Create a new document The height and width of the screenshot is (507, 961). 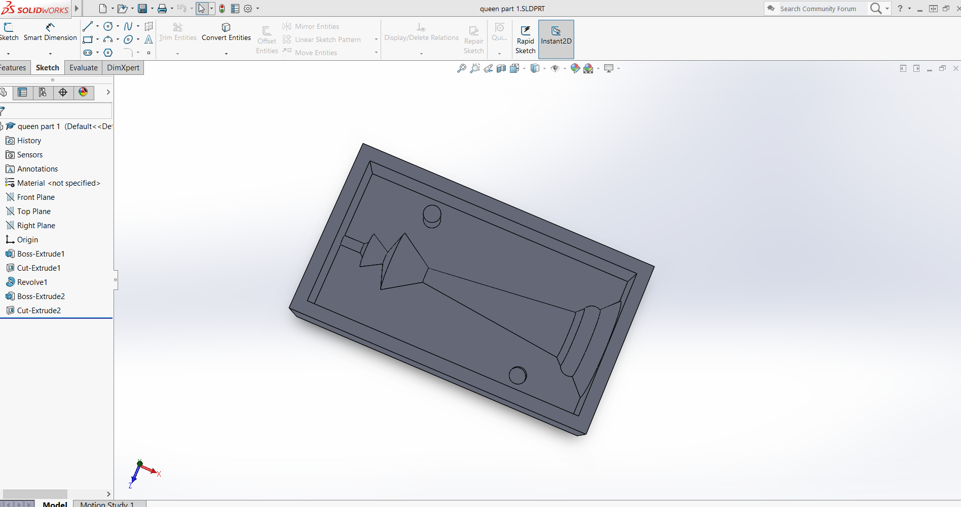pyautogui.click(x=103, y=9)
